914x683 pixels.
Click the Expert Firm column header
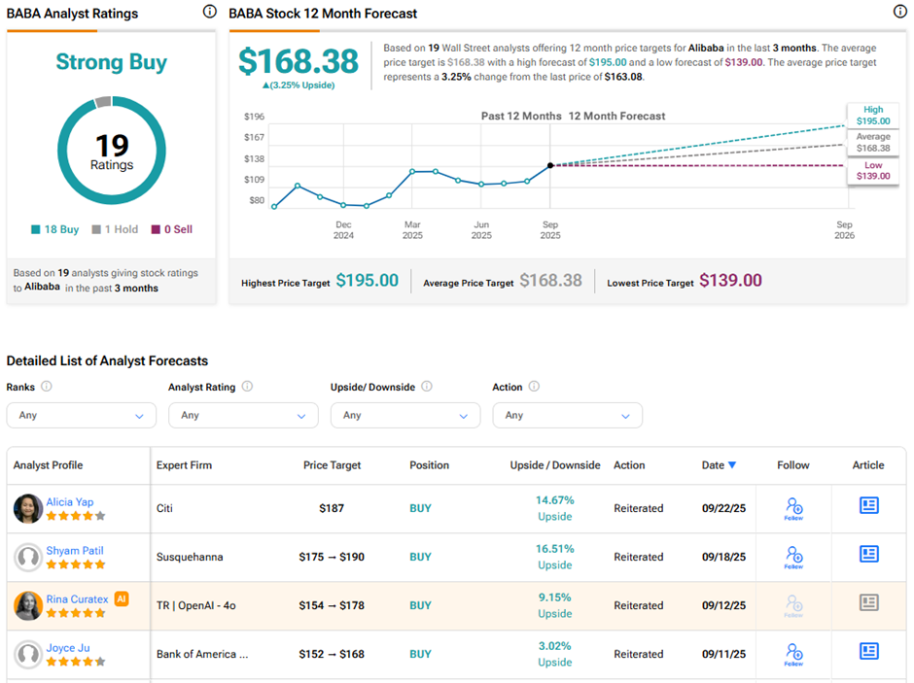184,465
